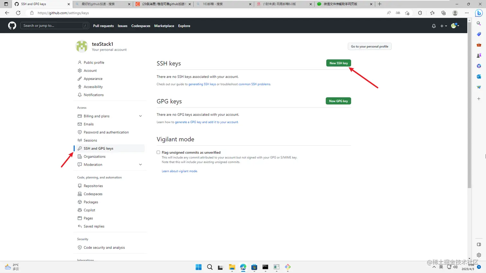Viewport: 486px width, 273px height.
Task: Open Explore in header
Action: click(x=184, y=26)
